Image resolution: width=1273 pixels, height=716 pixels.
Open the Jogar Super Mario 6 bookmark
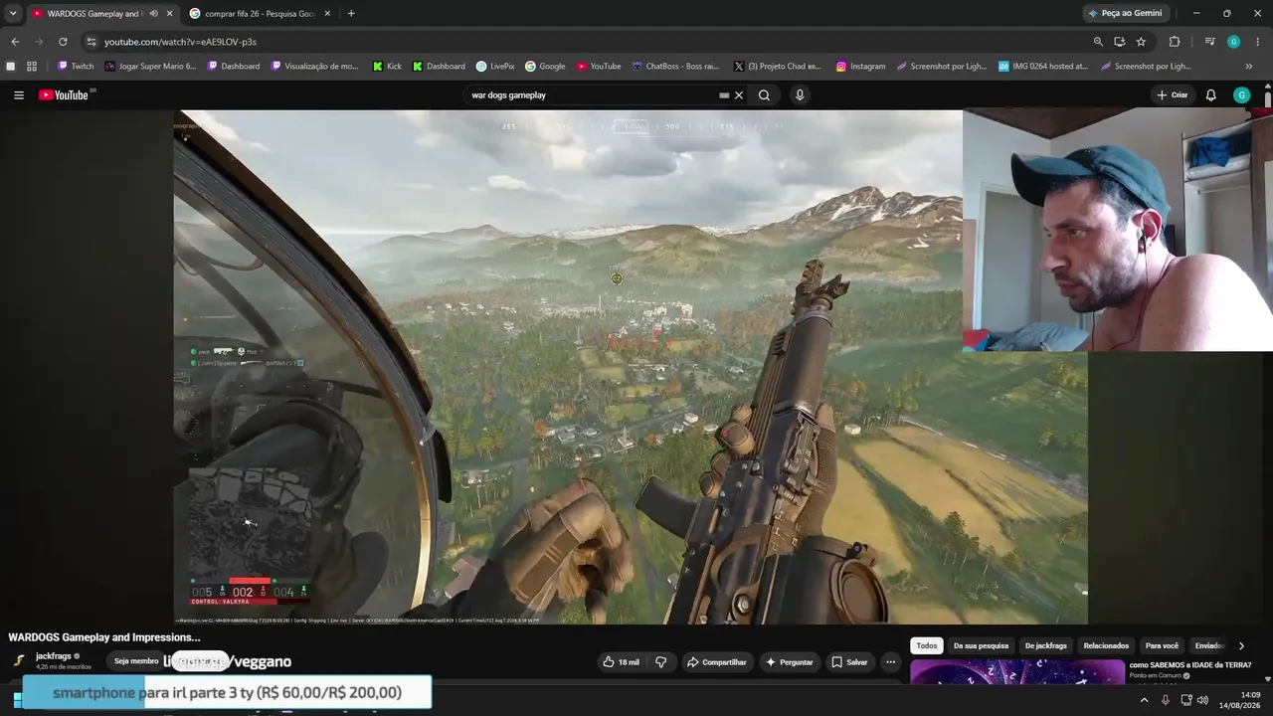tap(150, 67)
